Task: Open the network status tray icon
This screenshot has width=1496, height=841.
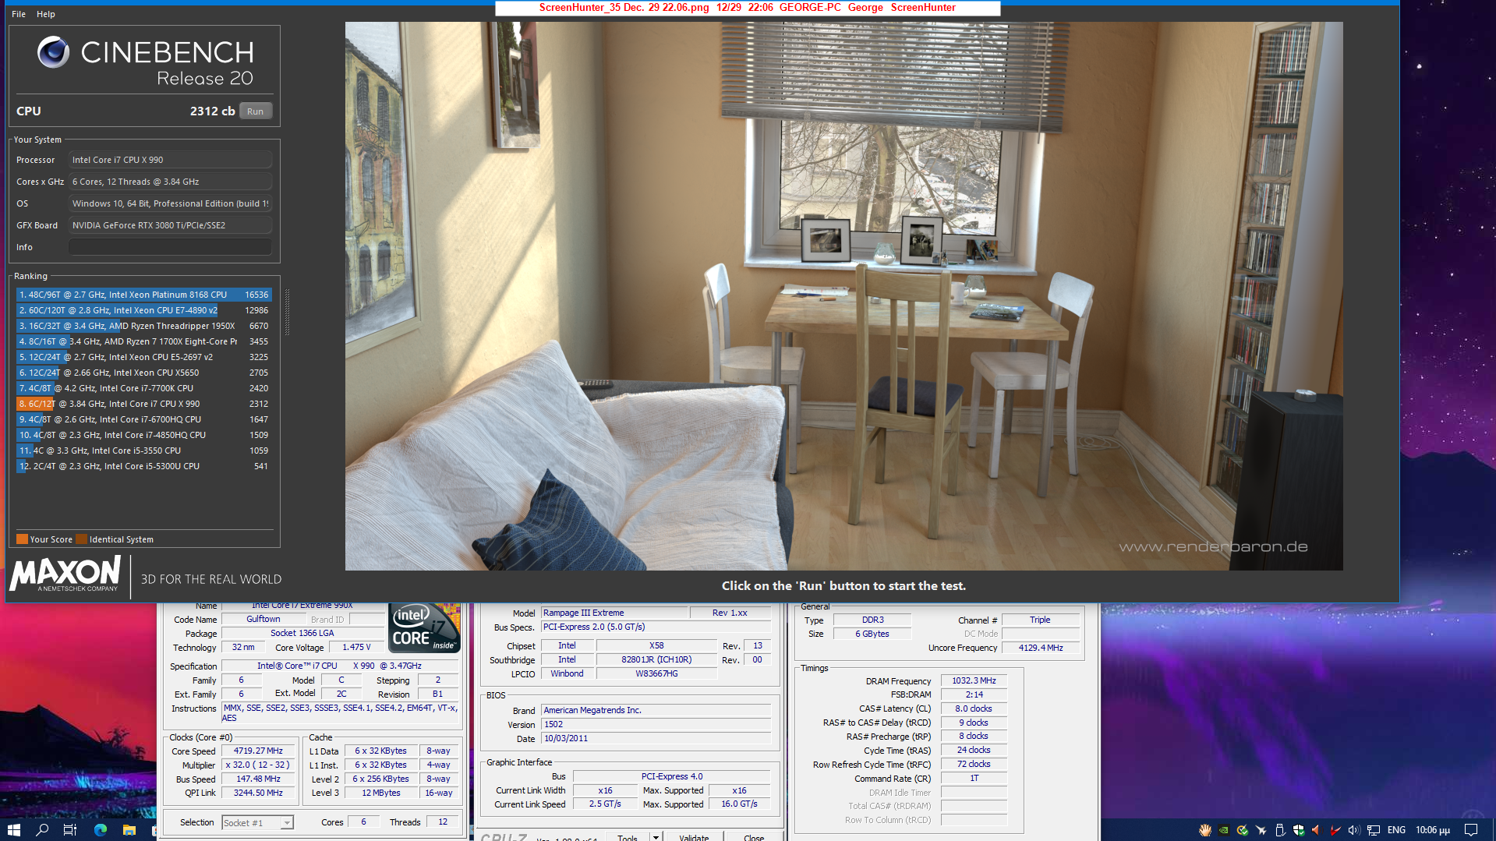Action: [x=1374, y=830]
